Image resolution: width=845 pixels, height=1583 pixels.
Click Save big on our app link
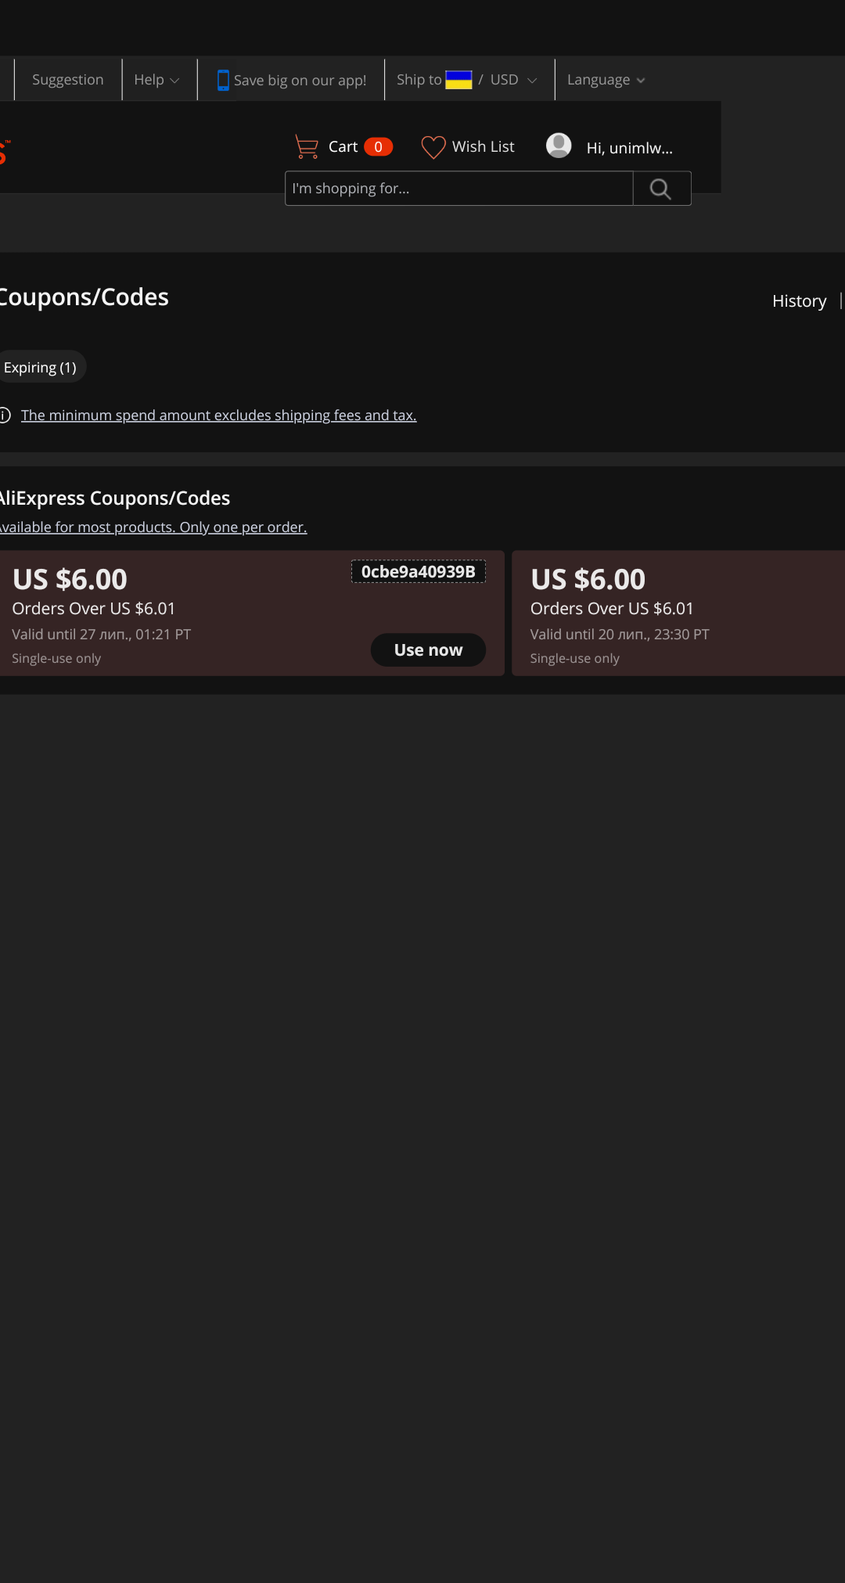(x=300, y=81)
